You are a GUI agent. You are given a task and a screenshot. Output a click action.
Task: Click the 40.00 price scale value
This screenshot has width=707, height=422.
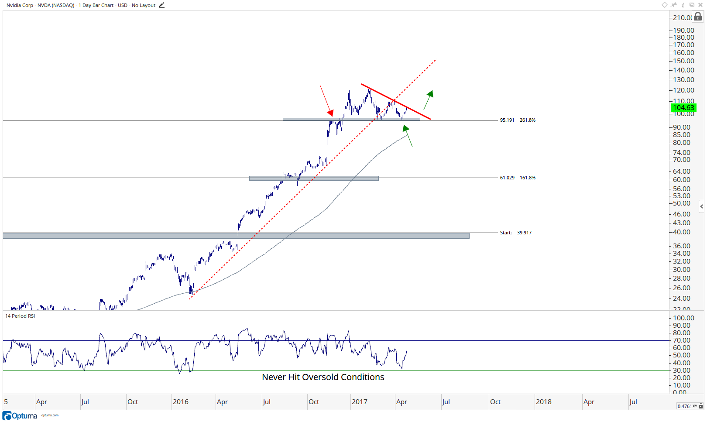coord(682,232)
